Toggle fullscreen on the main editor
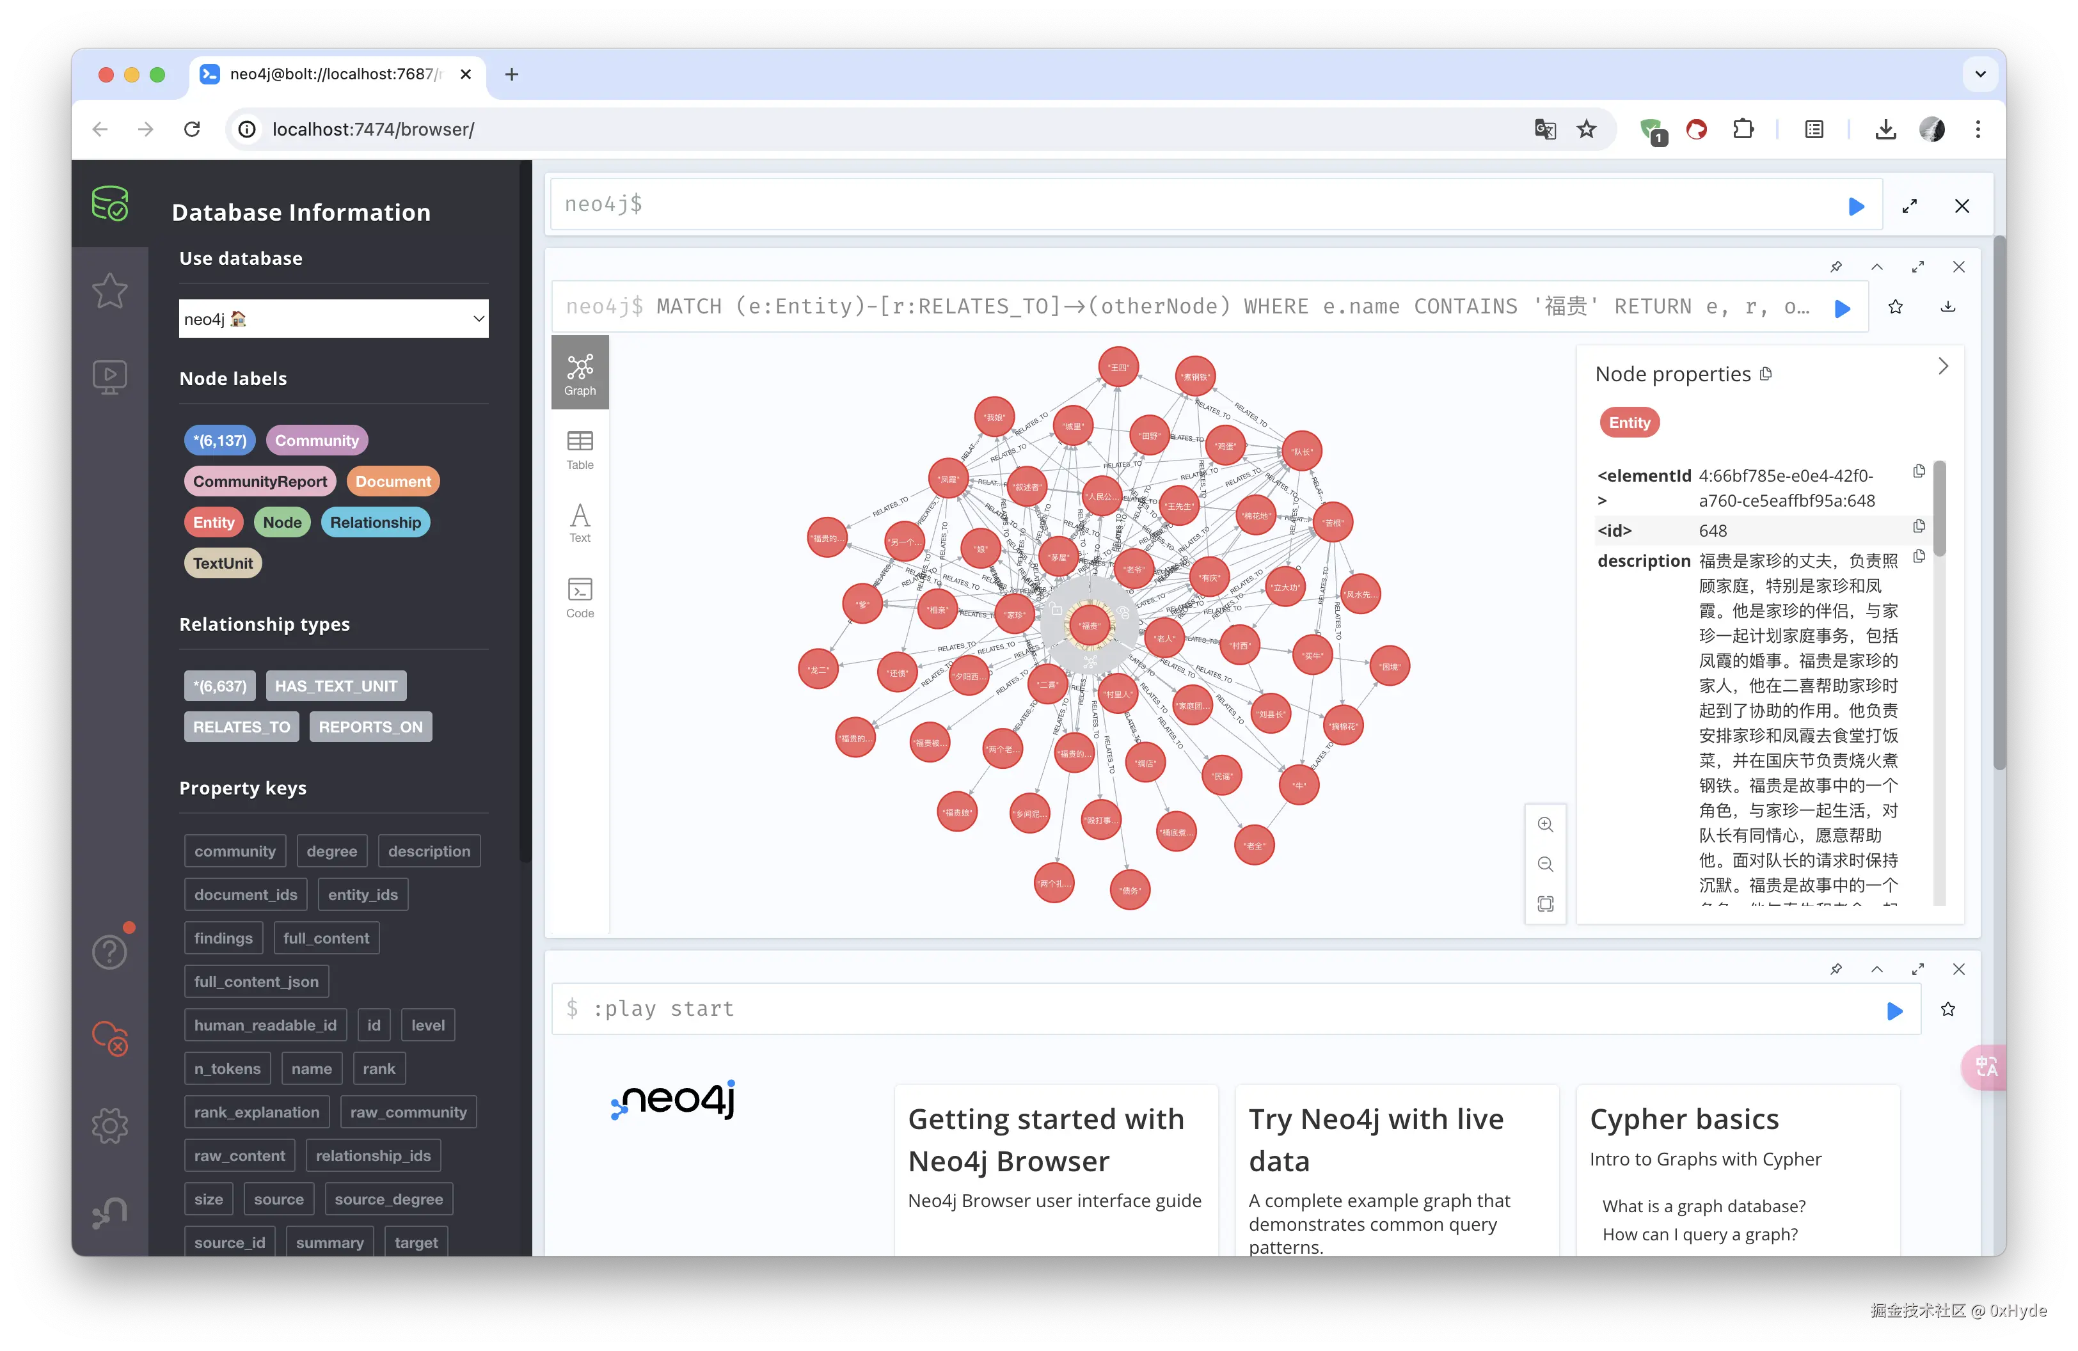Viewport: 2078px width, 1351px height. click(x=1910, y=206)
